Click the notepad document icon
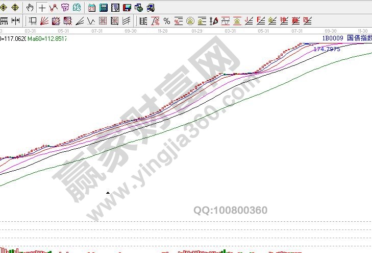 tap(115, 8)
